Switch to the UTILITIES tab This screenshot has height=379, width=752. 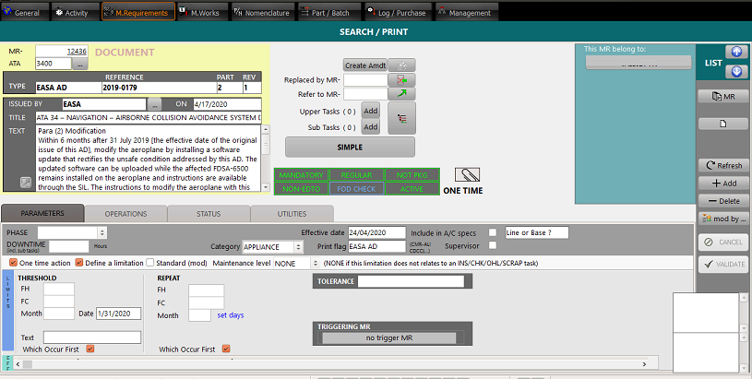[292, 214]
